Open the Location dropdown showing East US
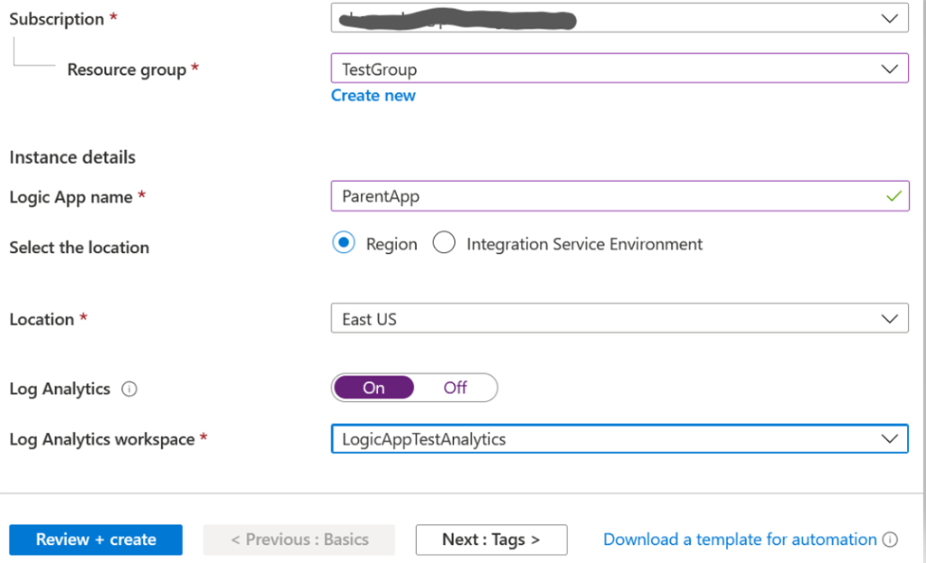The height and width of the screenshot is (563, 926). 892,317
